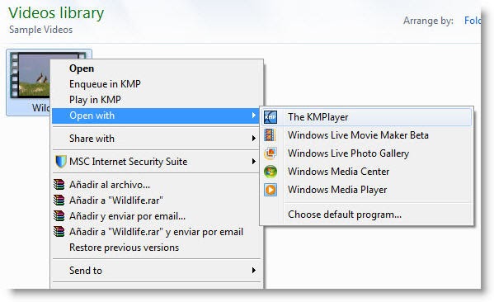Viewport: 494px width, 302px height.
Task: Click WinRAR icon beside Añadir y enviar por email
Action: click(x=59, y=216)
